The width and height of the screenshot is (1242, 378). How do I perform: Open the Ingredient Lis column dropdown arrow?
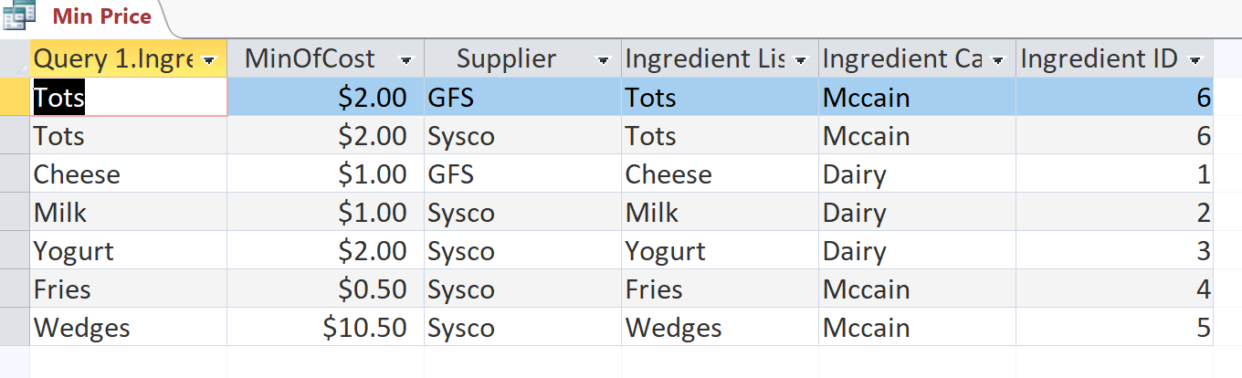pos(801,60)
